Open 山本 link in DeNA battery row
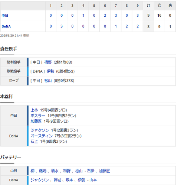This screenshot has height=185, width=178. point(93,180)
